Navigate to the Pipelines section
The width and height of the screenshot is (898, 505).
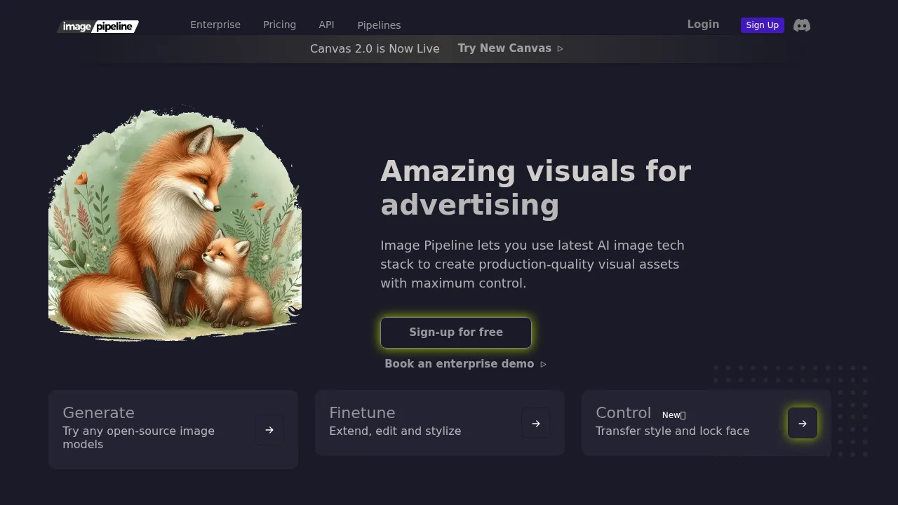379,25
